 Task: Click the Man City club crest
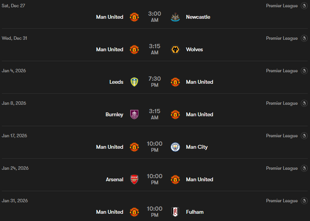pyautogui.click(x=175, y=147)
